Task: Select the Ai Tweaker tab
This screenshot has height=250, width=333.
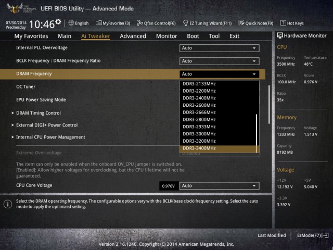Action: 96,36
